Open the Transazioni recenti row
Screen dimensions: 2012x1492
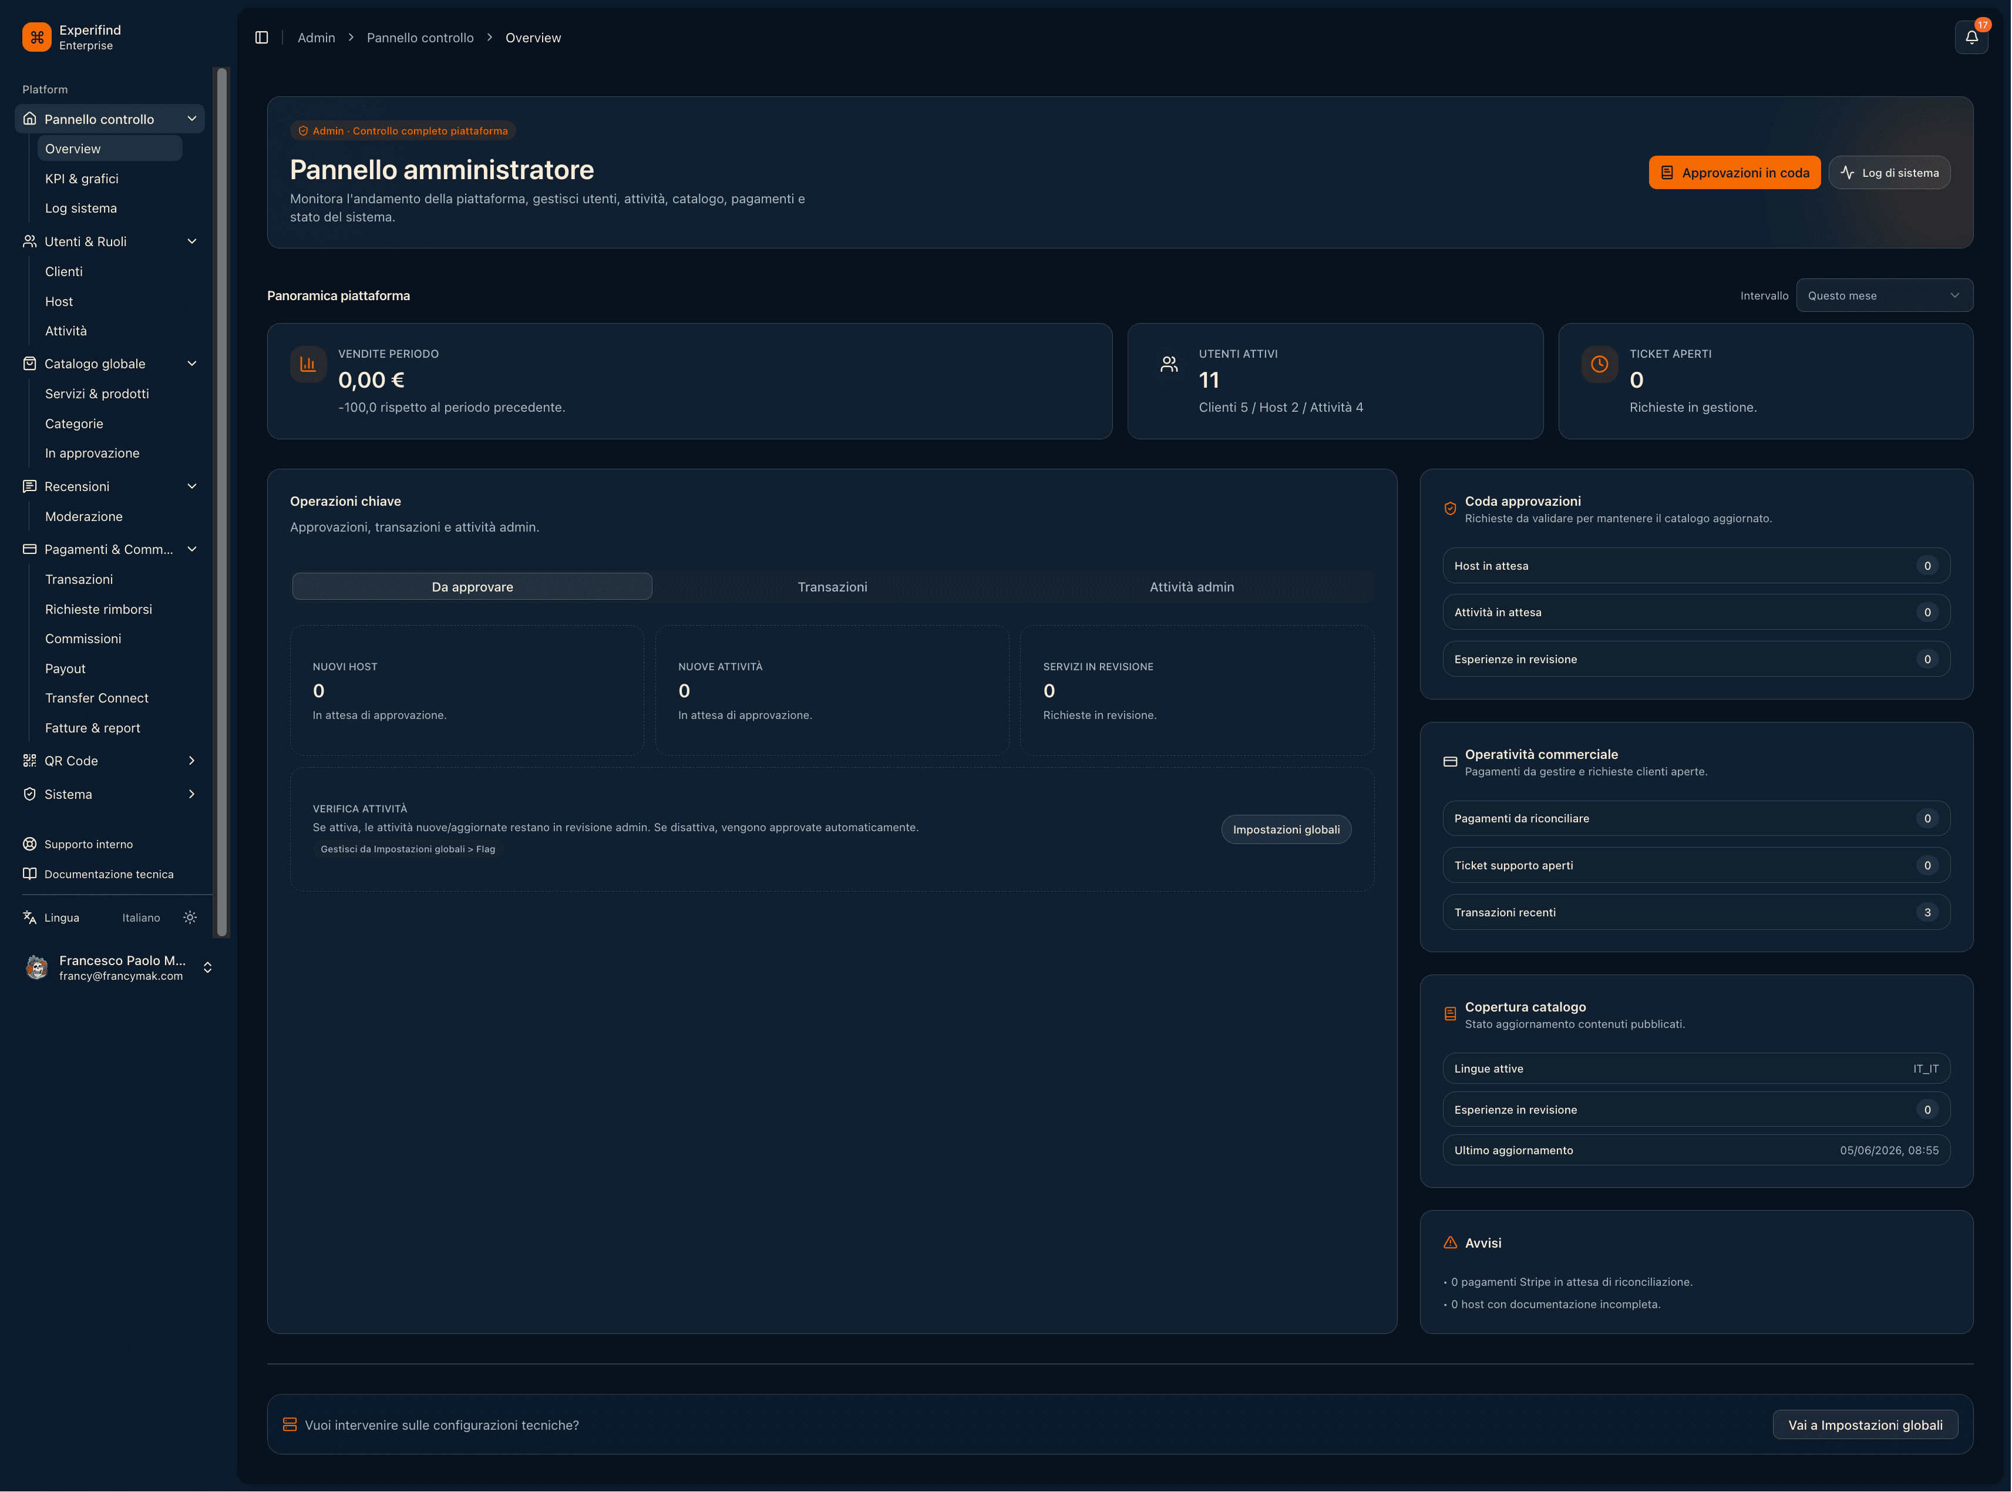pos(1696,911)
